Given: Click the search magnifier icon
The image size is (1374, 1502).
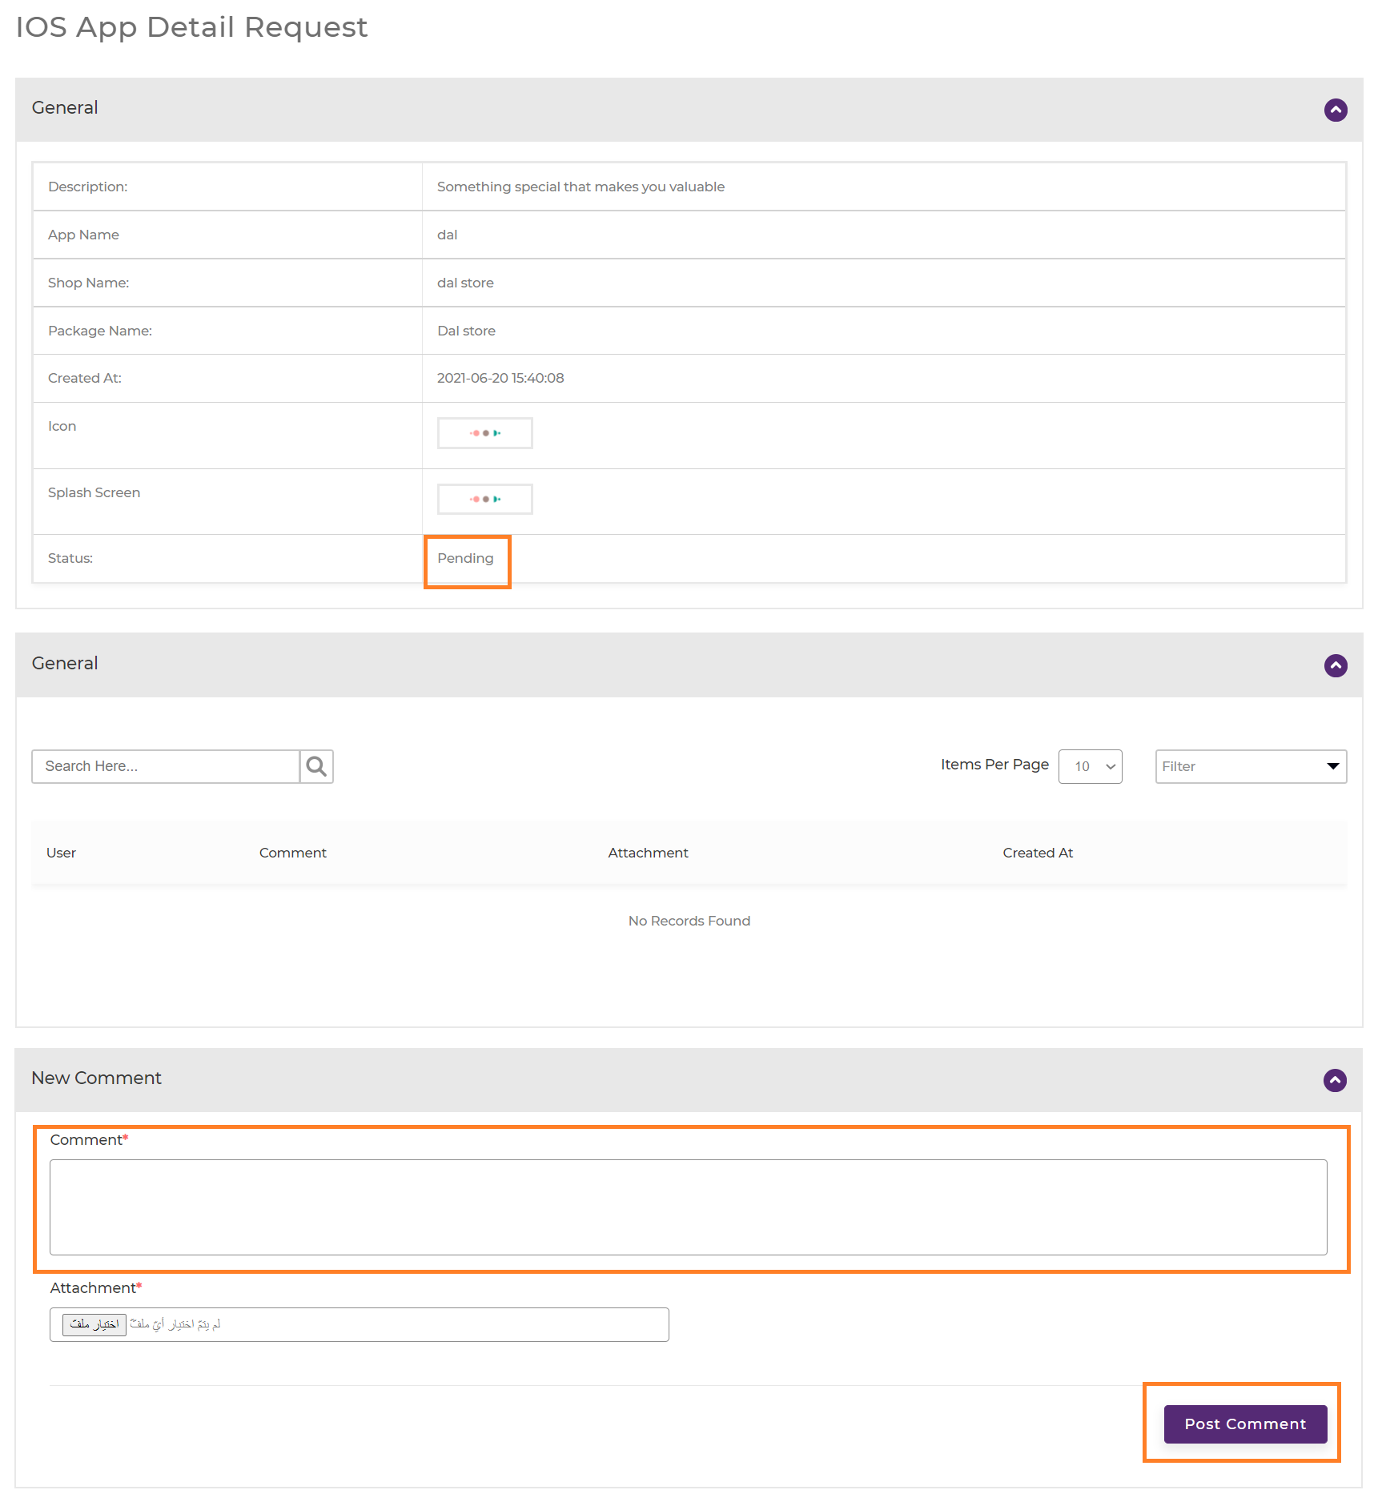Looking at the screenshot, I should (x=316, y=766).
